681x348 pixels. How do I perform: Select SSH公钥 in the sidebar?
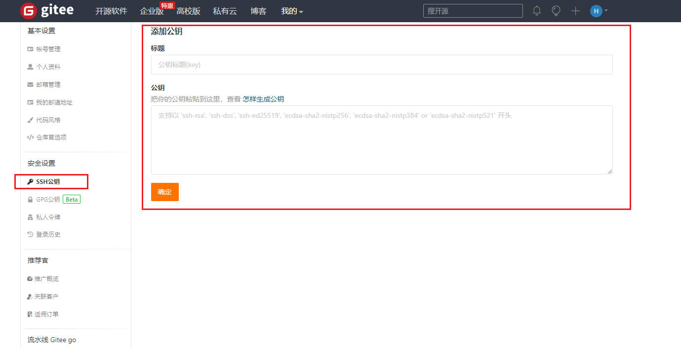[48, 182]
